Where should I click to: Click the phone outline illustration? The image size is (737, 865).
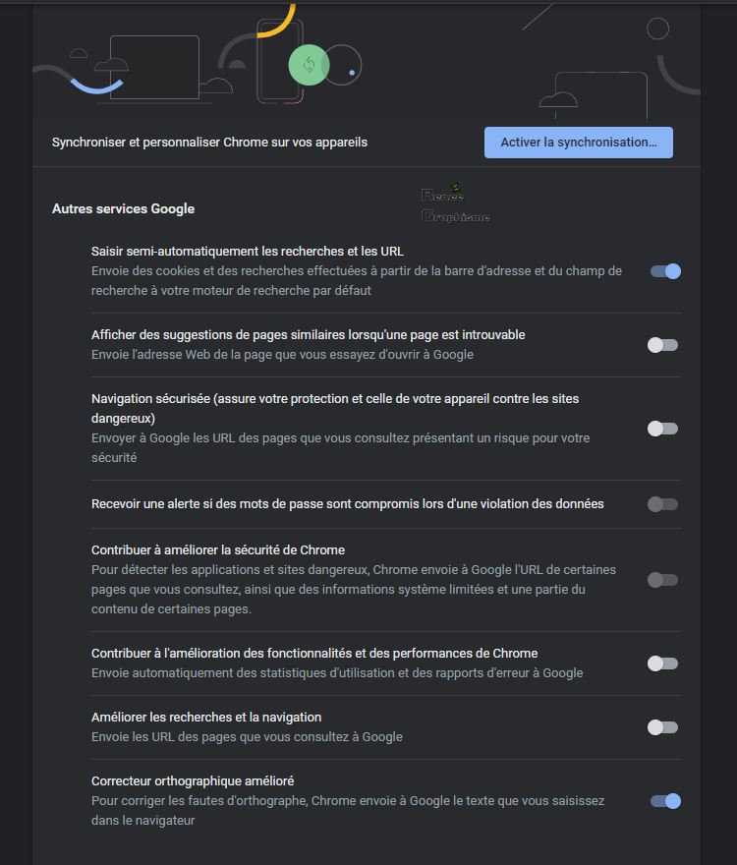280,61
